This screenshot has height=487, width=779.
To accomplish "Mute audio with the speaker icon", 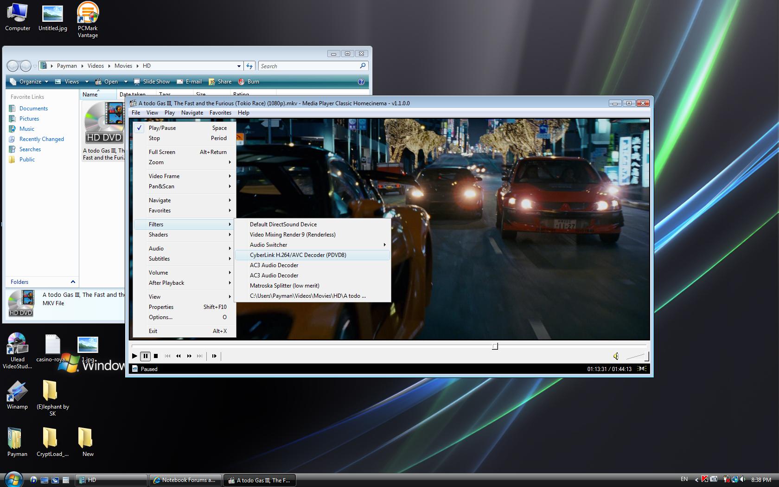I will pyautogui.click(x=616, y=356).
